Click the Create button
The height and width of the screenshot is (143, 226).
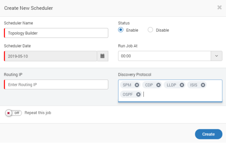208,134
